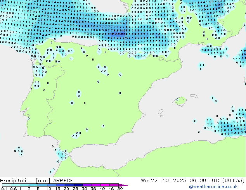Screen dimensions: 246x190
Task: Click the 'ARPEGE' model label
Action: pos(63,181)
